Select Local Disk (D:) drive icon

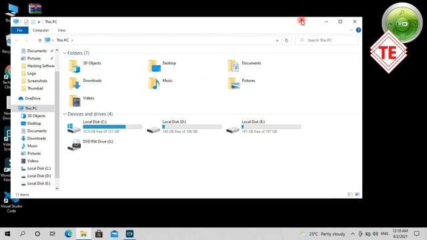point(153,129)
